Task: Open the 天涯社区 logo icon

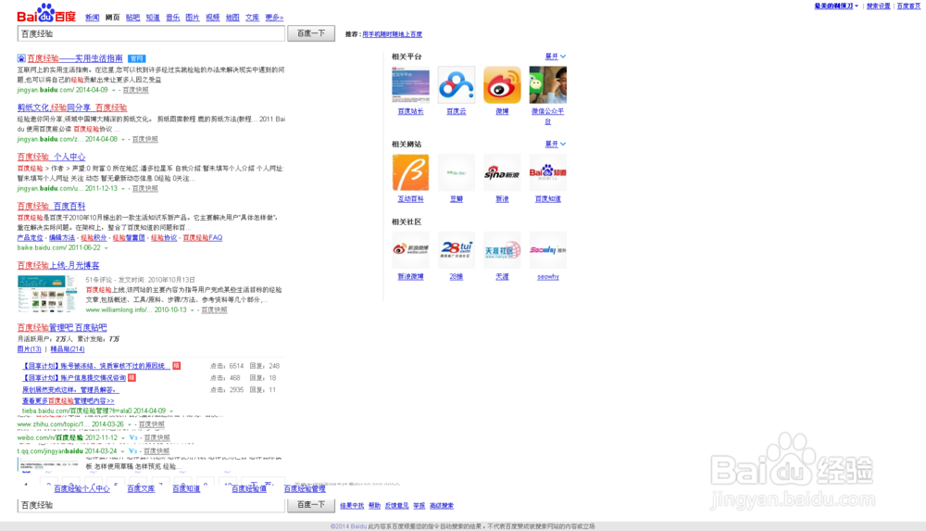Action: [x=502, y=250]
